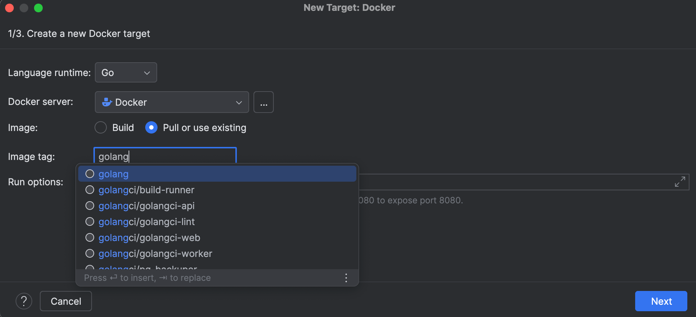Open the Language runtime Go dropdown
Viewport: 696px width, 317px height.
click(126, 73)
